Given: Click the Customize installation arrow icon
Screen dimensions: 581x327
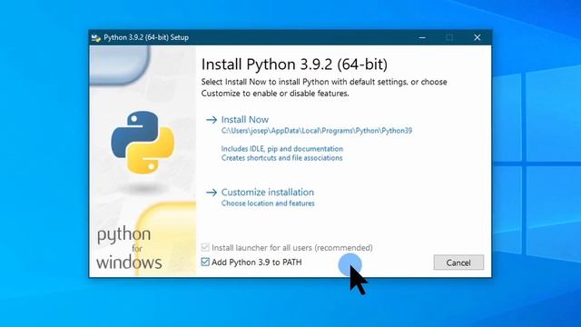Looking at the screenshot, I should pyautogui.click(x=212, y=193).
